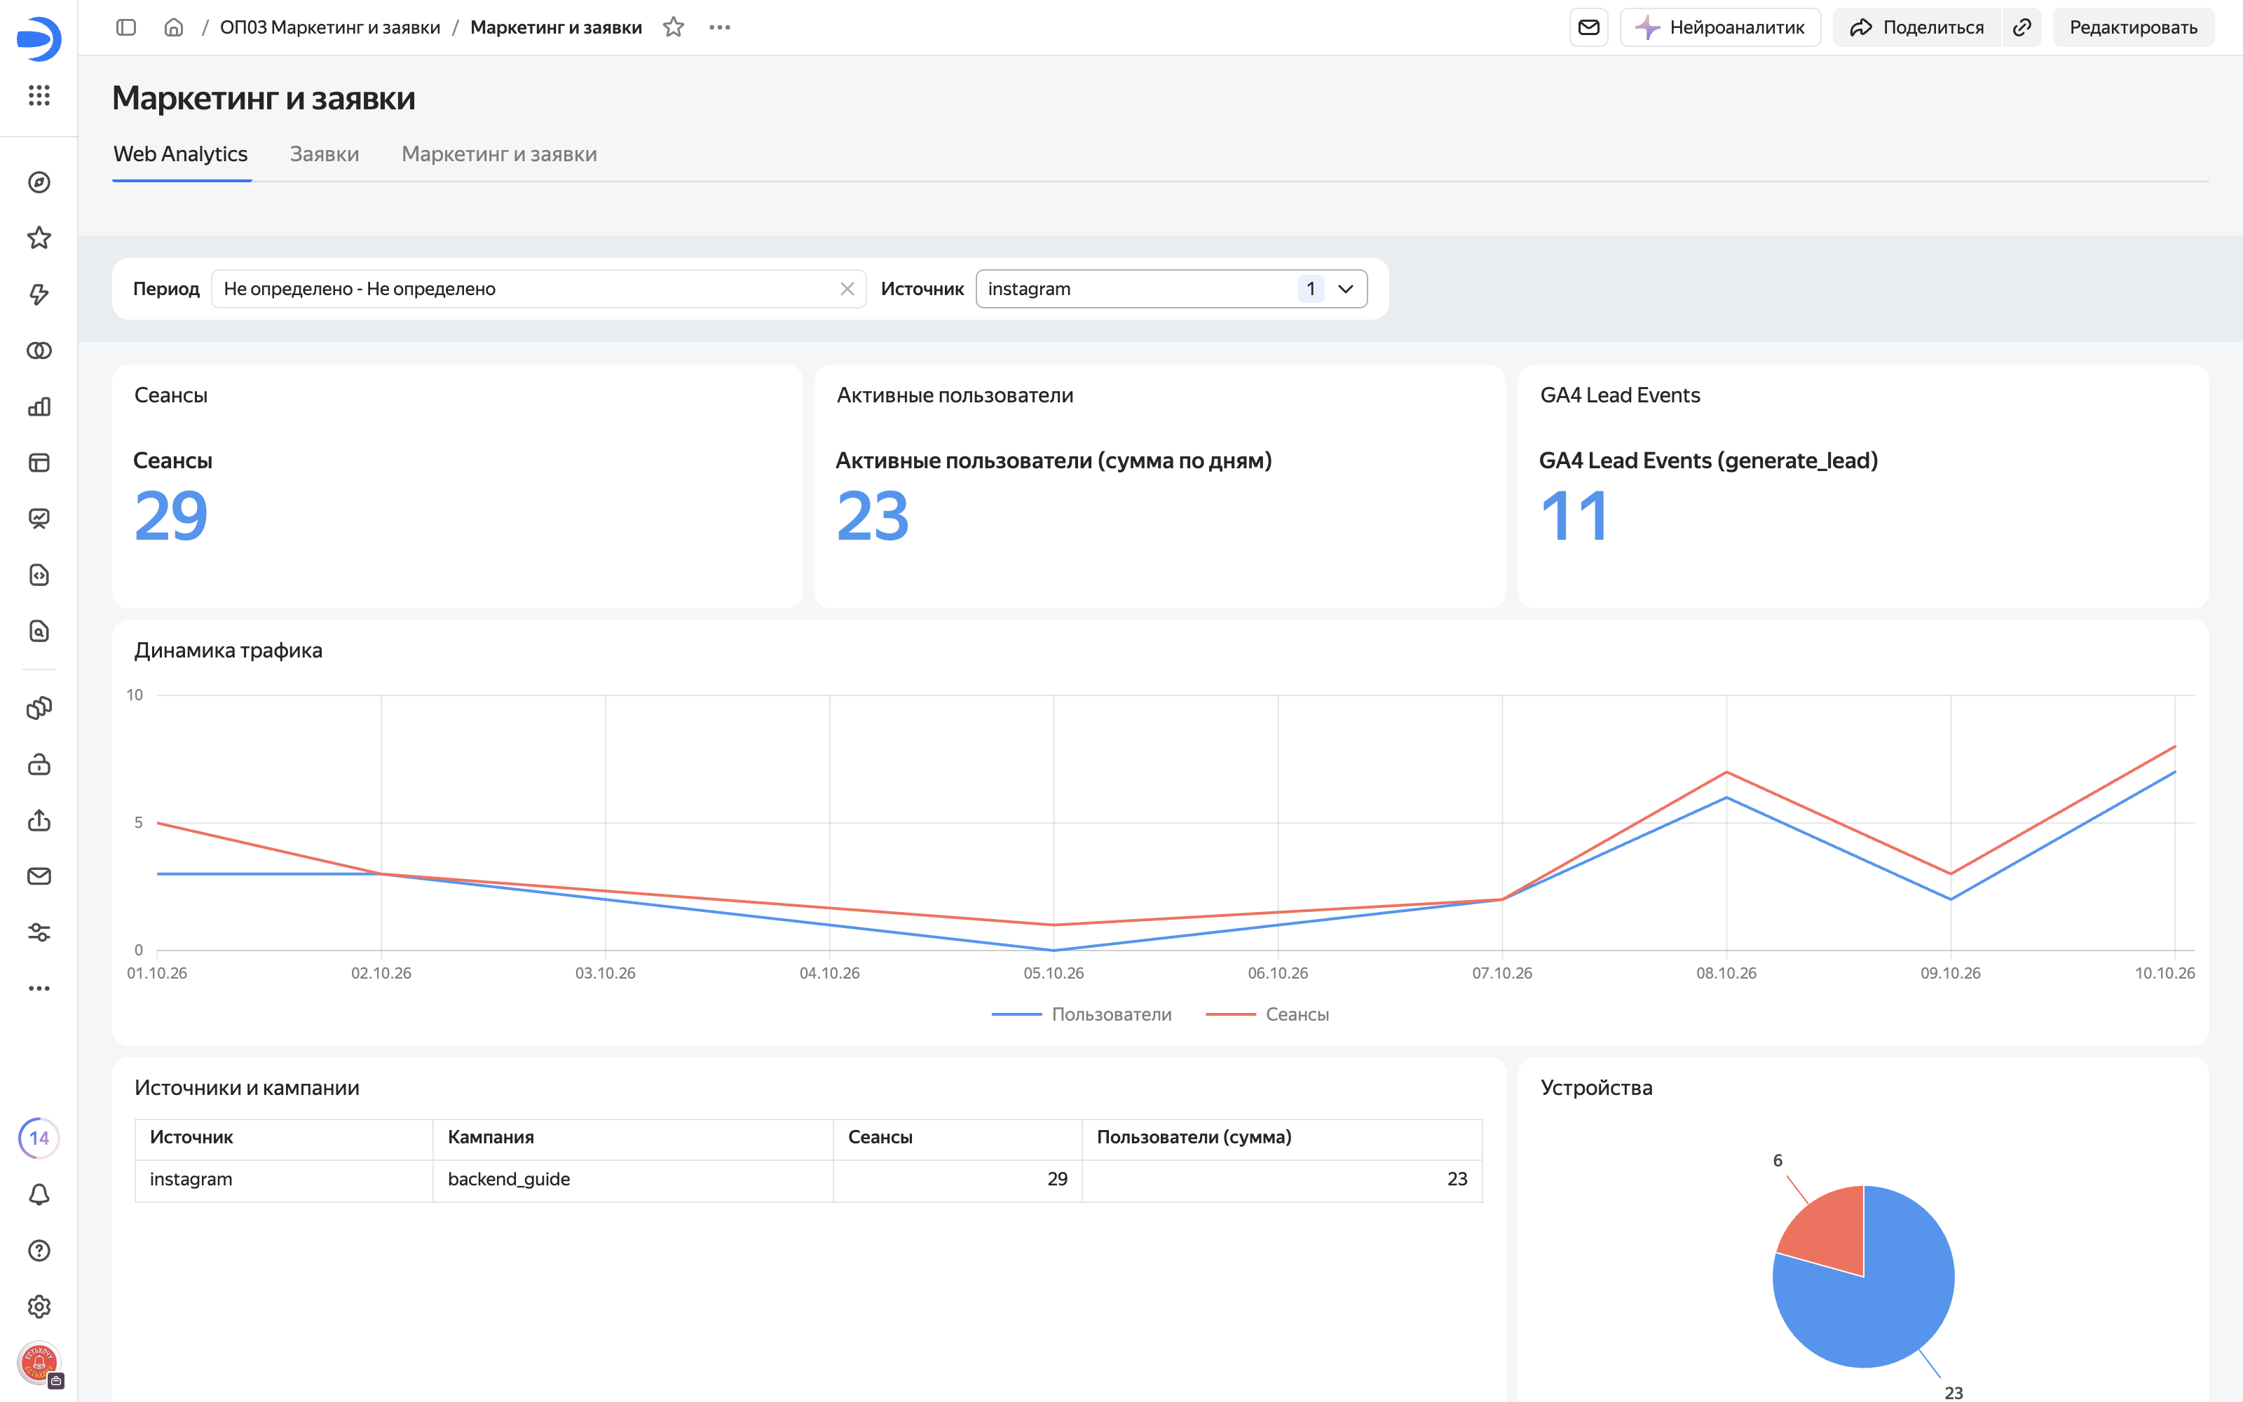Open the gear settings icon in sidebar
The image size is (2243, 1402).
(39, 1307)
